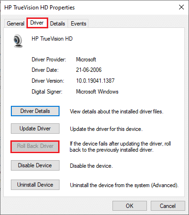The image size is (189, 215).
Task: Confirm with the OK button
Action: click(x=129, y=206)
